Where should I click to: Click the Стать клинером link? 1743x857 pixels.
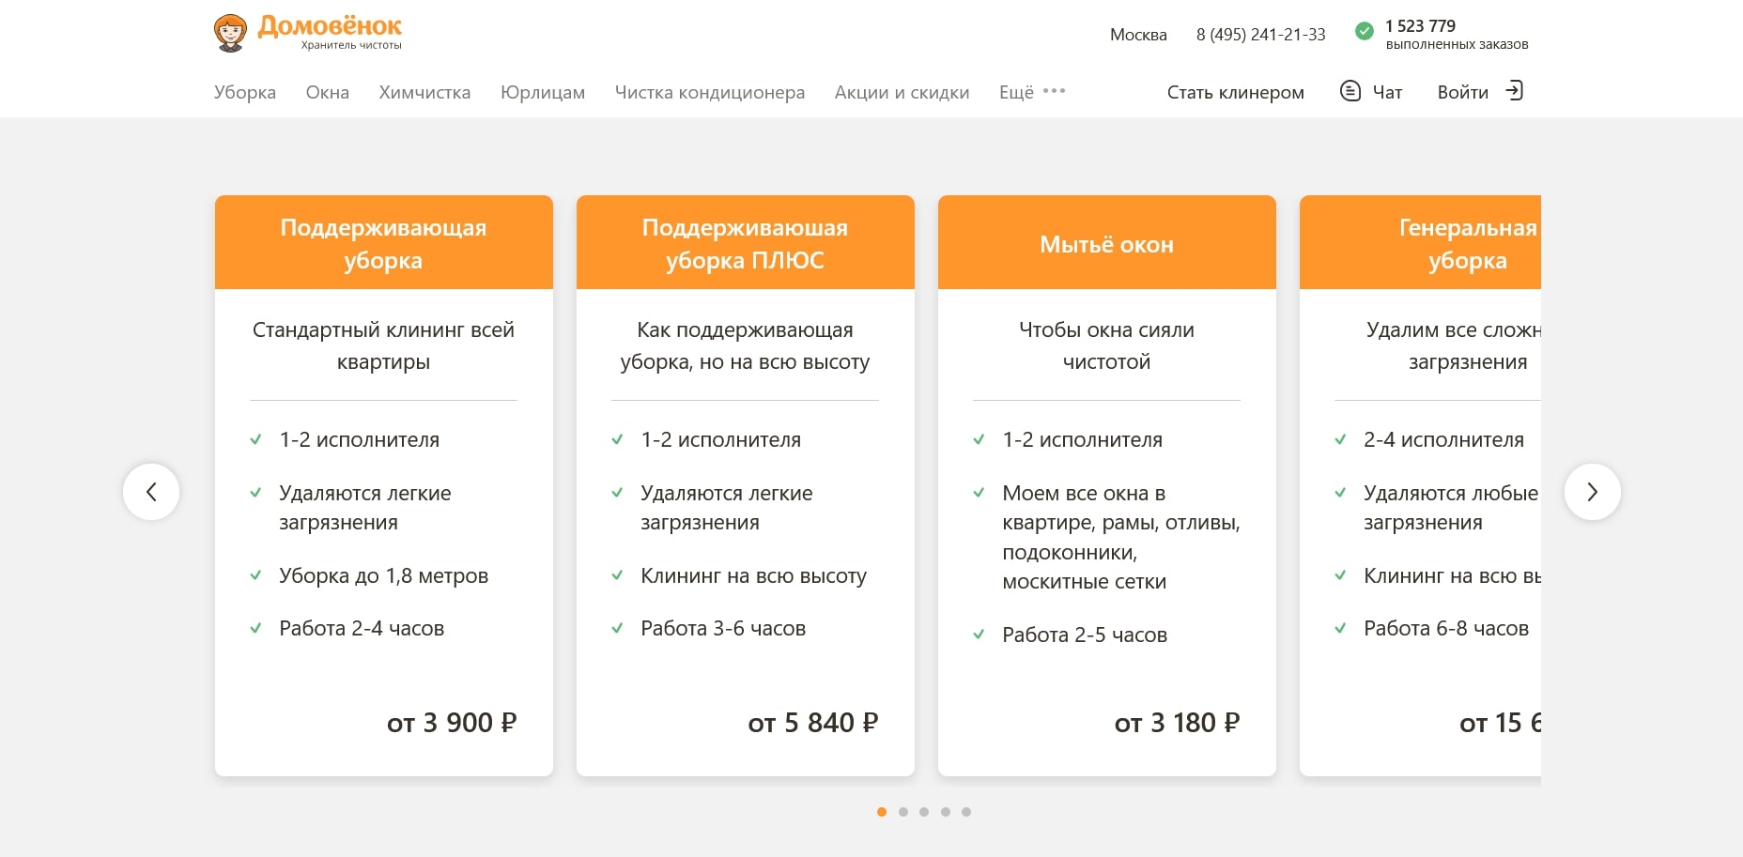[1235, 92]
